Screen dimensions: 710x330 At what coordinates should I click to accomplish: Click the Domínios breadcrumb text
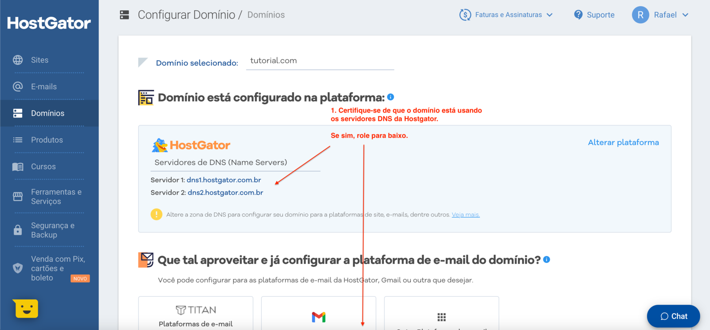(266, 15)
